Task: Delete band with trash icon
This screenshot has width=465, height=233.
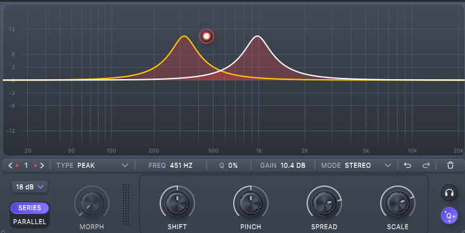Action: point(450,165)
